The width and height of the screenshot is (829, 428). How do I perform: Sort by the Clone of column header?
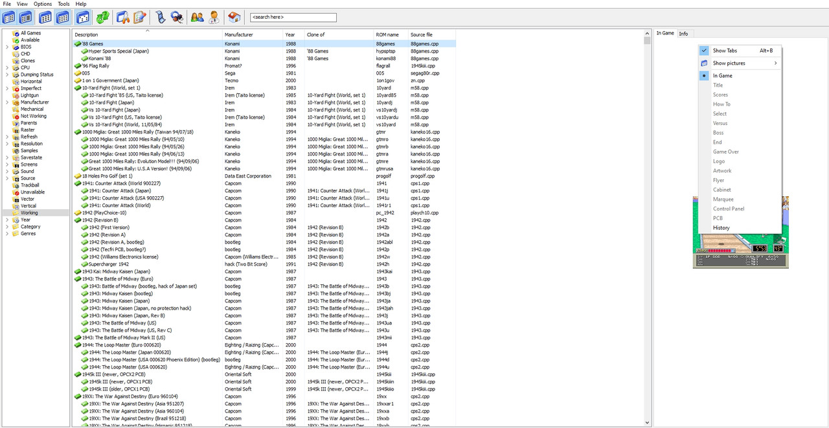point(339,34)
